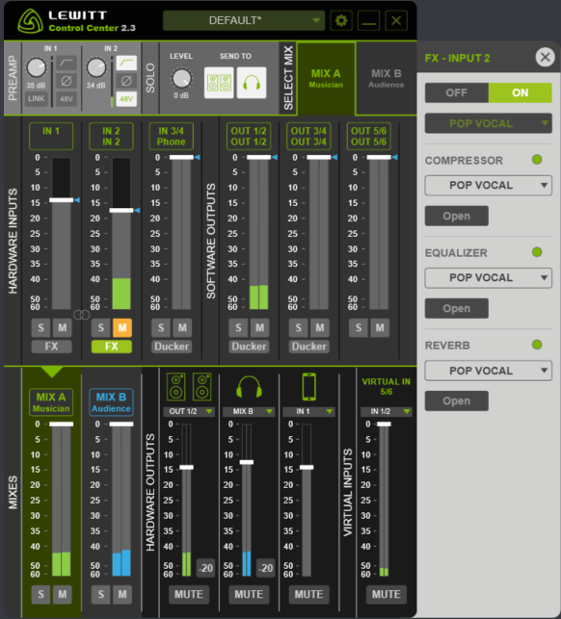Click the IN 2 channel fader handle
This screenshot has height=619, width=561.
coord(121,211)
